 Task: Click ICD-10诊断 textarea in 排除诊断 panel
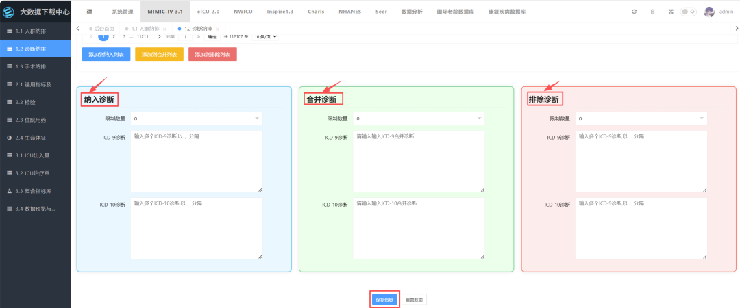tap(641, 229)
